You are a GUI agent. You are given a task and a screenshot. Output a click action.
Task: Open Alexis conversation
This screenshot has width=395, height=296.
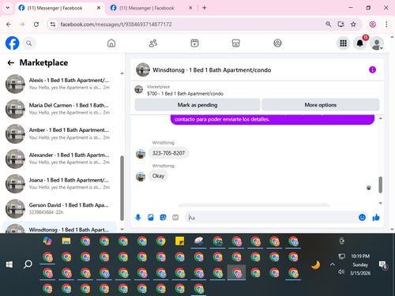click(59, 84)
